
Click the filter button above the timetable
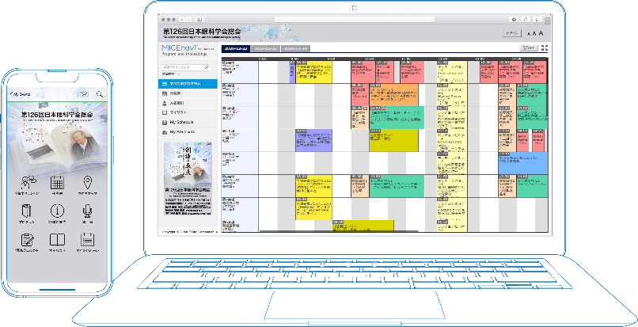pos(529,48)
